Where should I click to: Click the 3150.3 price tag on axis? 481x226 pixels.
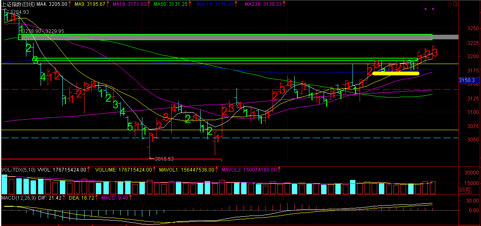(x=466, y=80)
